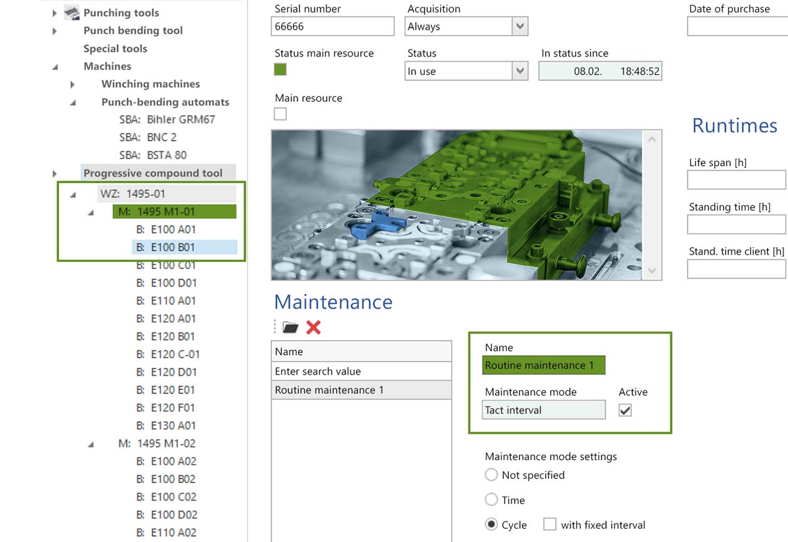Select SBA: Bihler GRM67 machine
The height and width of the screenshot is (542, 788).
pos(167,119)
